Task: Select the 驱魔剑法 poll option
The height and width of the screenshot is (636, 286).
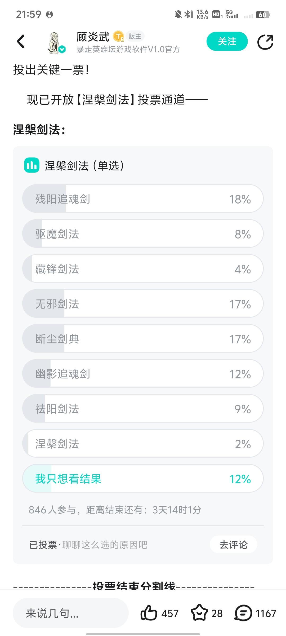Action: click(143, 234)
